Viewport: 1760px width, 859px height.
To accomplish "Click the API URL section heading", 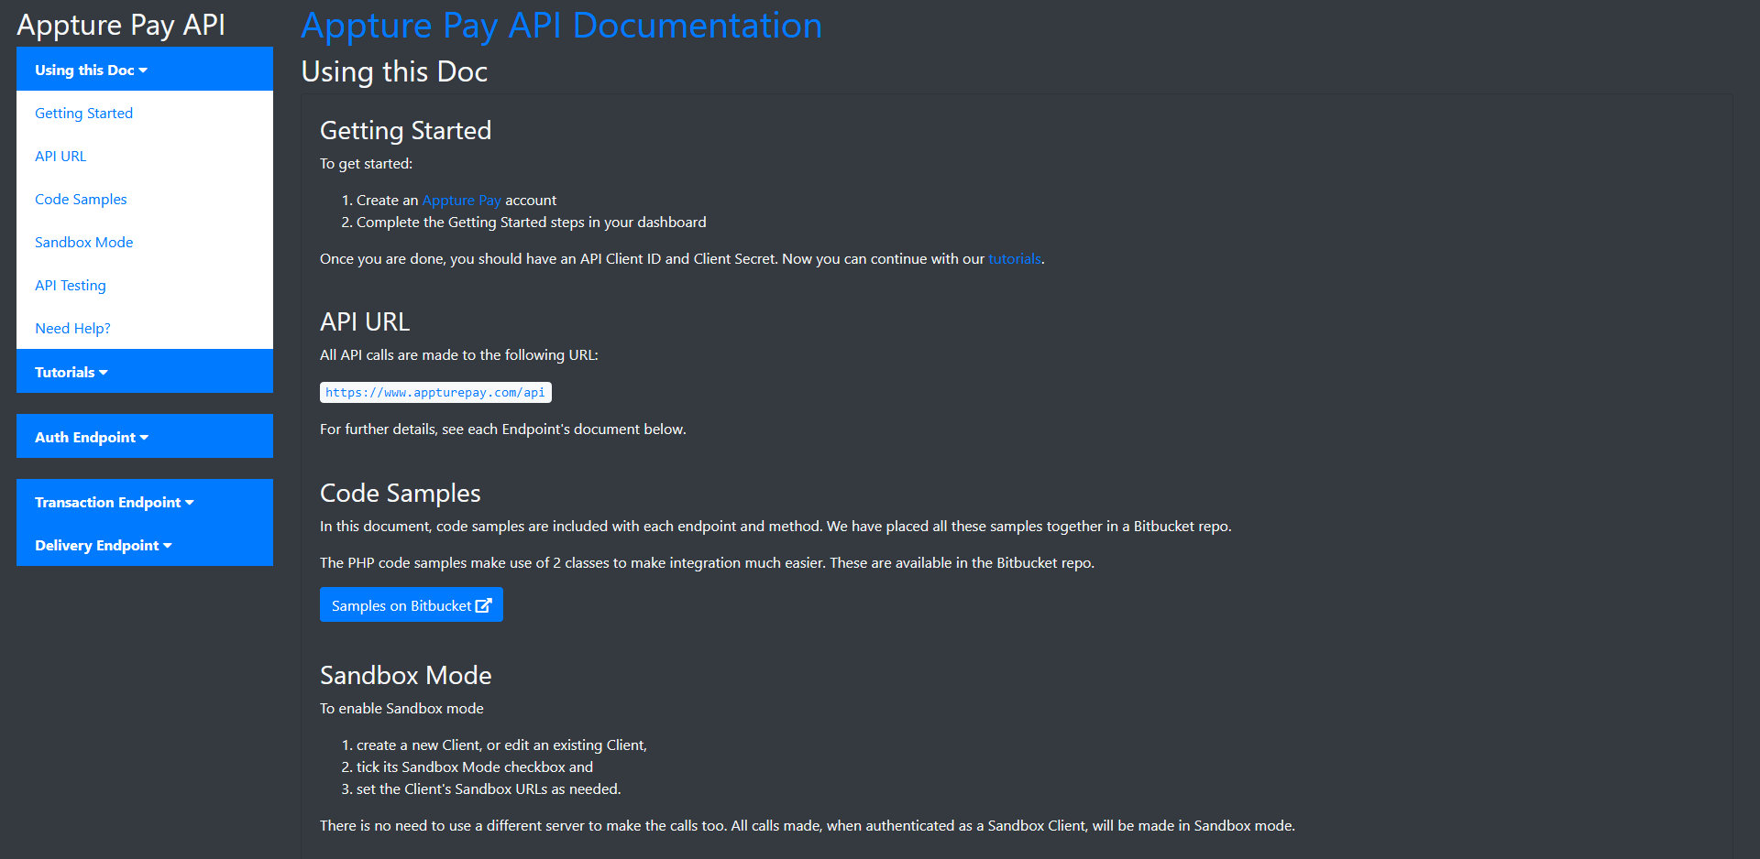I will (x=365, y=321).
